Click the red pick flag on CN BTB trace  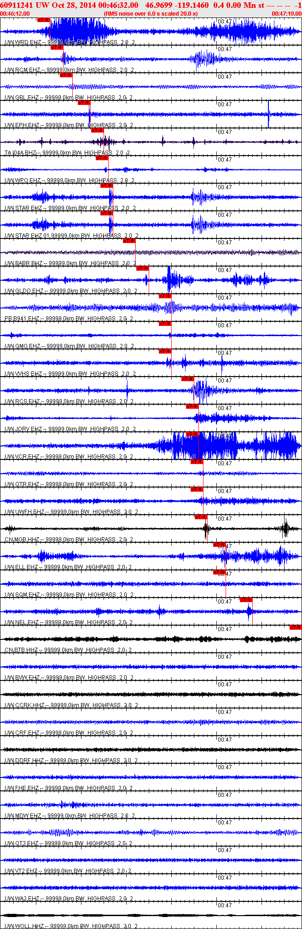(x=296, y=627)
